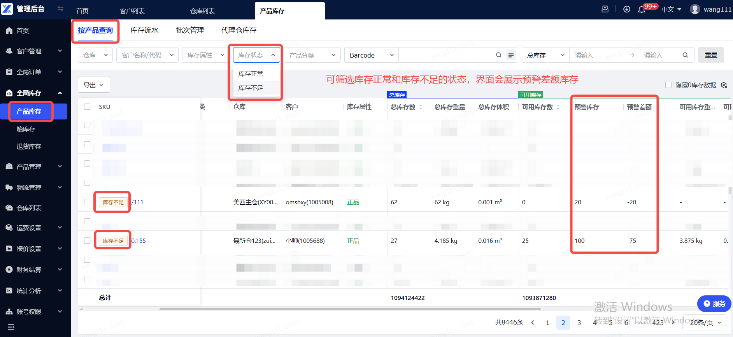Check the row with SKU /111
This screenshot has height=337, width=733.
click(x=87, y=202)
